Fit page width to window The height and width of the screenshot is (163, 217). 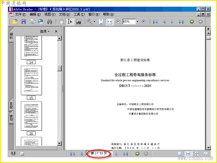point(110,22)
